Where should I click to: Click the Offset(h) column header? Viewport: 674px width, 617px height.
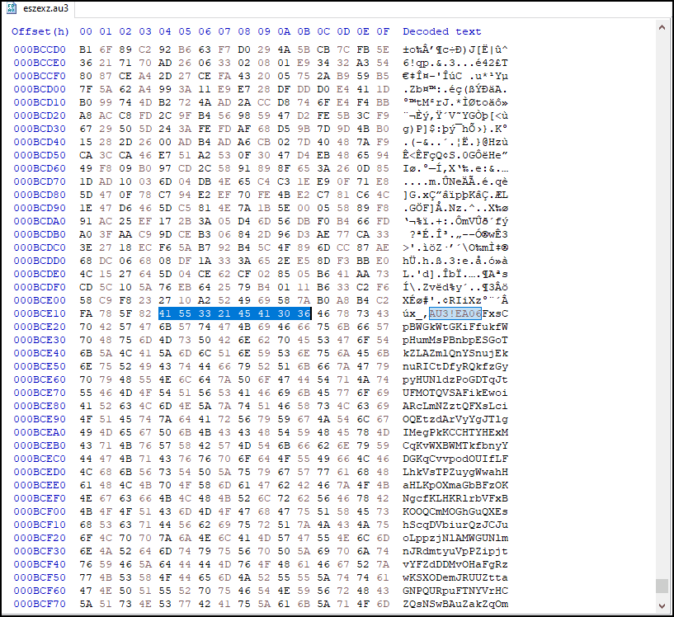point(40,31)
